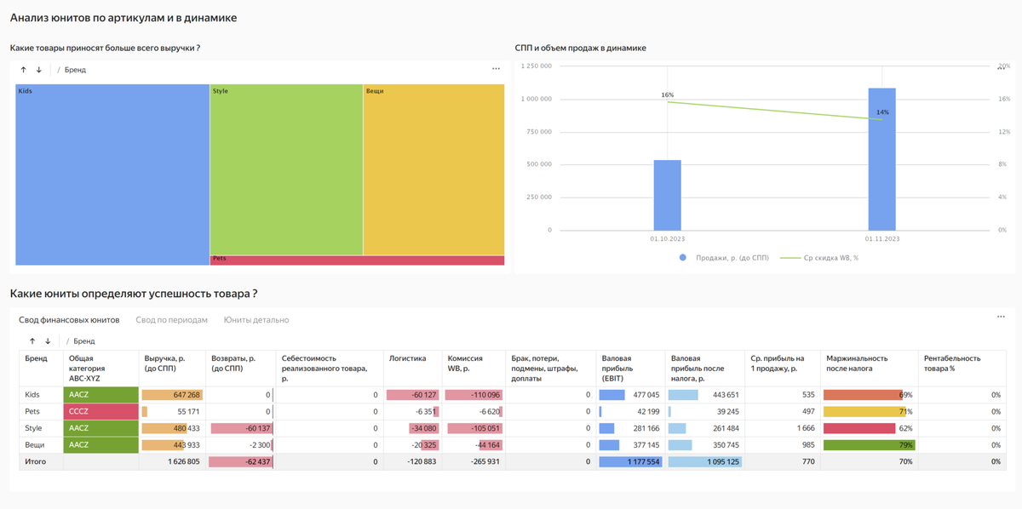The image size is (1022, 509).
Task: Click the 79% margin cell in 'Вещи' row
Action: (x=869, y=445)
